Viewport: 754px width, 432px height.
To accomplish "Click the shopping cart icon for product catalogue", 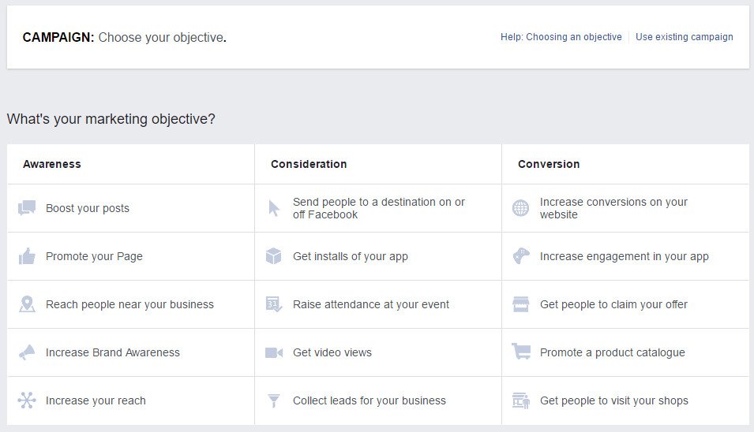I will coord(521,352).
